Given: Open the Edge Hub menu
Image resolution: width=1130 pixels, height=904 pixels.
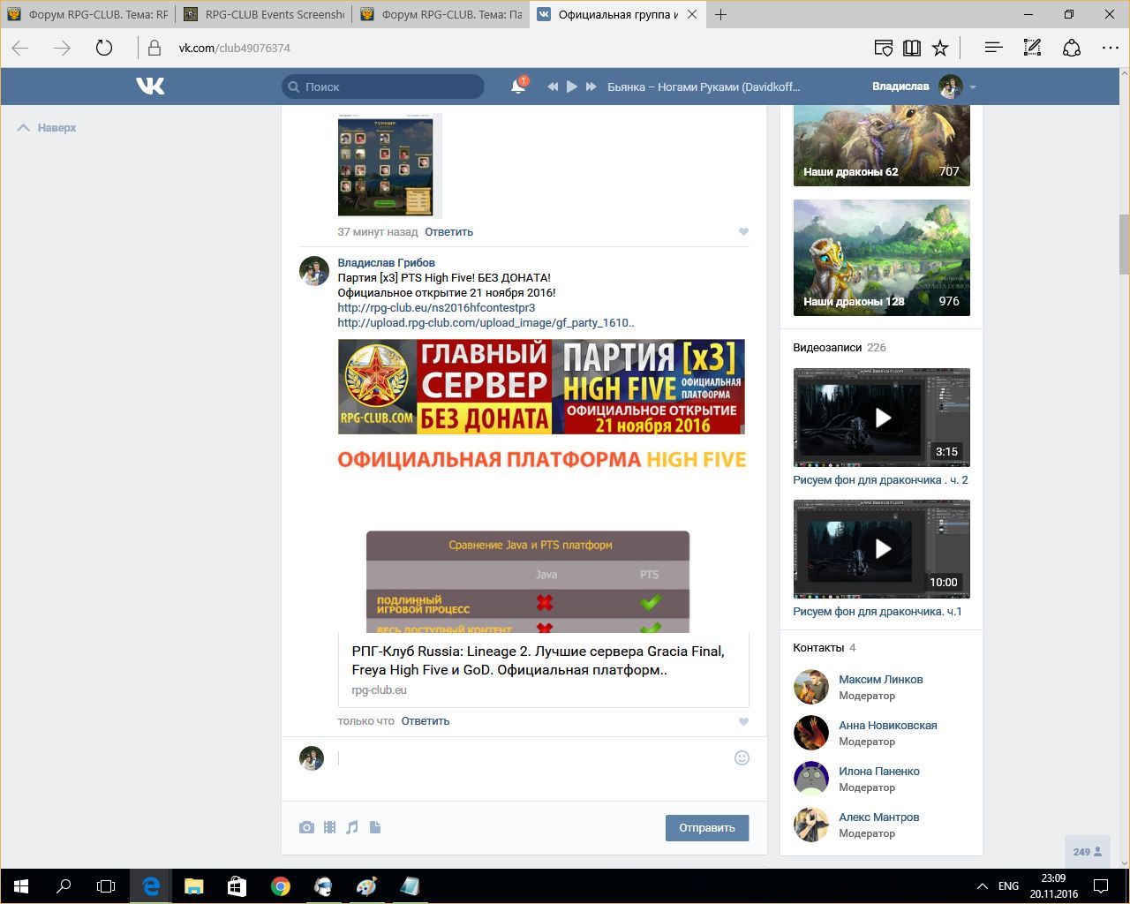Looking at the screenshot, I should click(993, 48).
